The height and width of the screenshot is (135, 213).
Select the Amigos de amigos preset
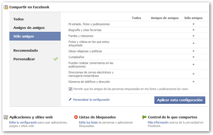pos(29,28)
